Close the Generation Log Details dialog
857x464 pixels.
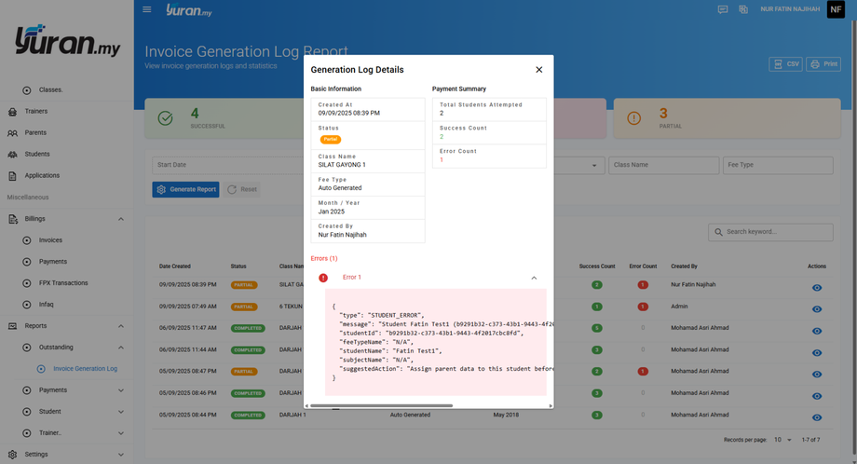(x=539, y=69)
